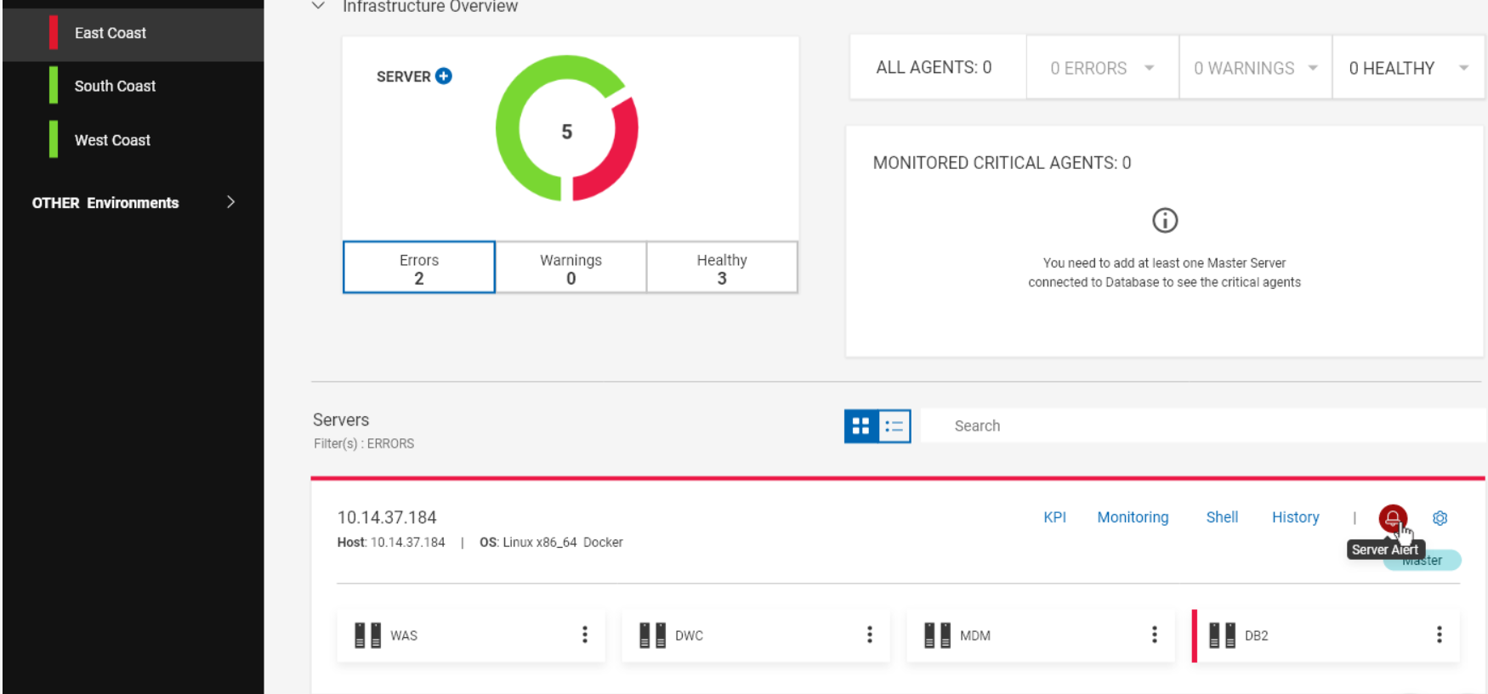Click the red Server Alert bell icon

(1392, 517)
